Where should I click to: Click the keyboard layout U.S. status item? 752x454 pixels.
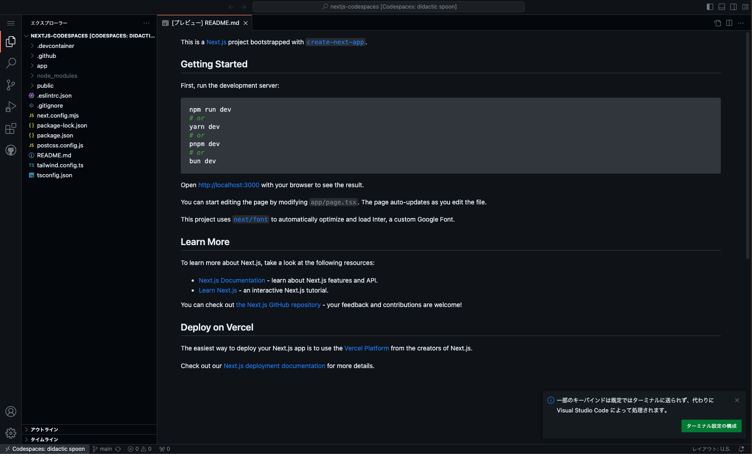point(711,449)
